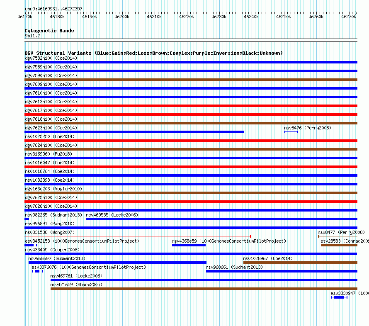This screenshot has width=369, height=326.
Task: Click the chr9:46169931..46272357 region label
Action: coord(53,9)
